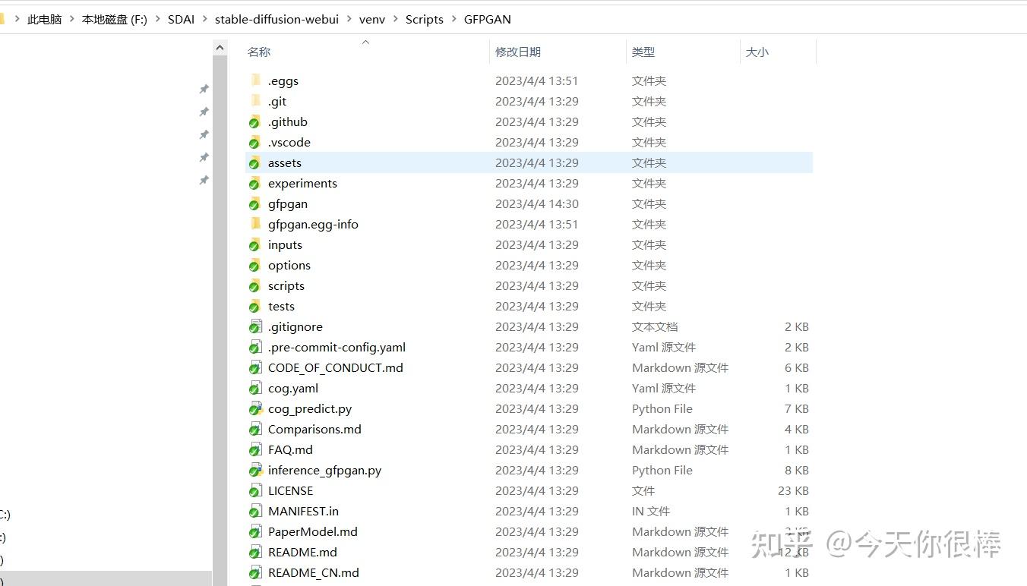Select the .gitignore file icon

pos(255,326)
